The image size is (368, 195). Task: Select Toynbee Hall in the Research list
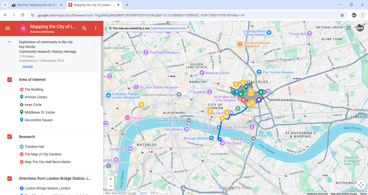34,147
